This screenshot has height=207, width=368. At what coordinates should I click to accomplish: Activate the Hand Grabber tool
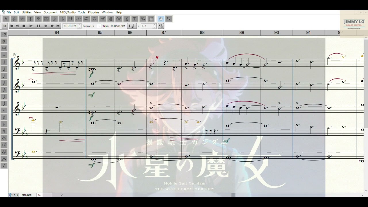161,19
